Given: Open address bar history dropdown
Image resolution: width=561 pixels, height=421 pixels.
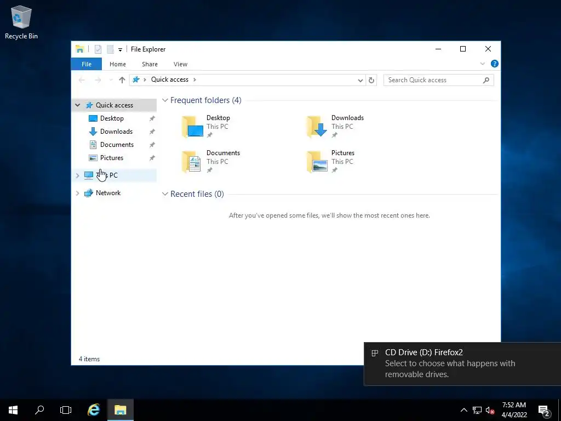Looking at the screenshot, I should point(360,80).
